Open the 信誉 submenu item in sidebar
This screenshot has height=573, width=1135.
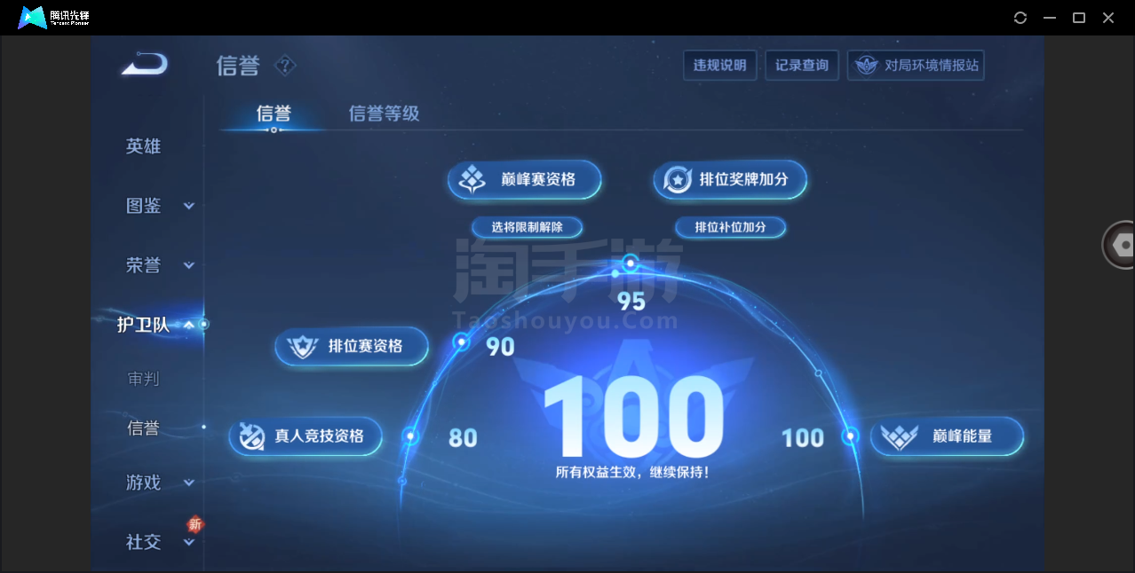click(x=143, y=428)
